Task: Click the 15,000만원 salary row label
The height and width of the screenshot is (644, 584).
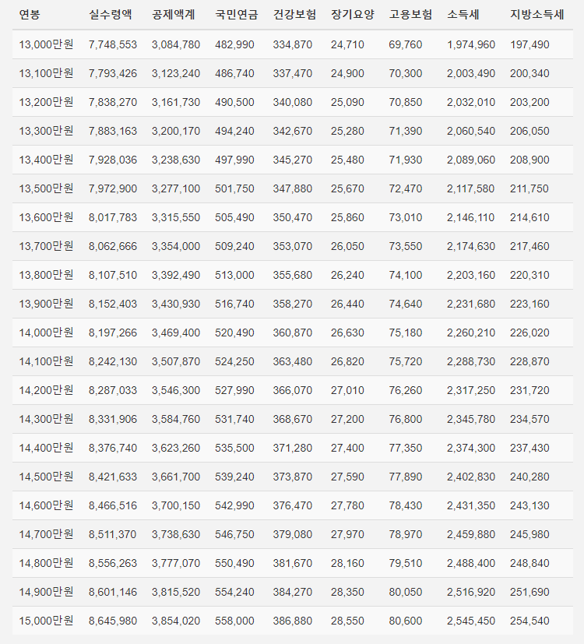Action: 46,621
